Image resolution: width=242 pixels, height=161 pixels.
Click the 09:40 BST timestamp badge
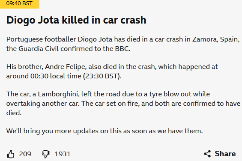click(20, 4)
